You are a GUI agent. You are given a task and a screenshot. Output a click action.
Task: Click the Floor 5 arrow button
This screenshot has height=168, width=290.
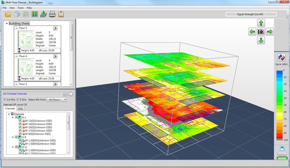point(55,28)
